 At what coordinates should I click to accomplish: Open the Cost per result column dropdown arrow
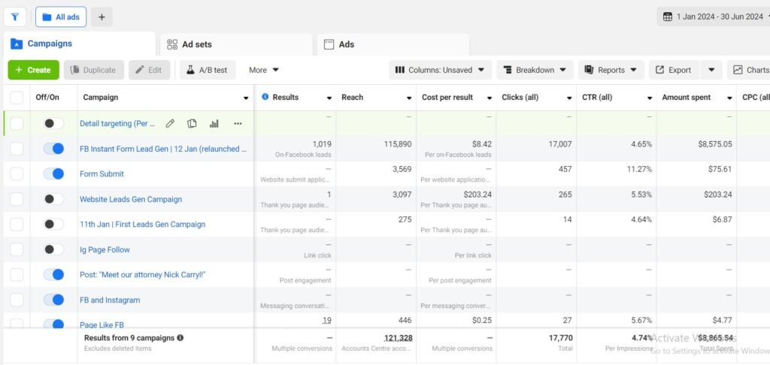pos(489,98)
